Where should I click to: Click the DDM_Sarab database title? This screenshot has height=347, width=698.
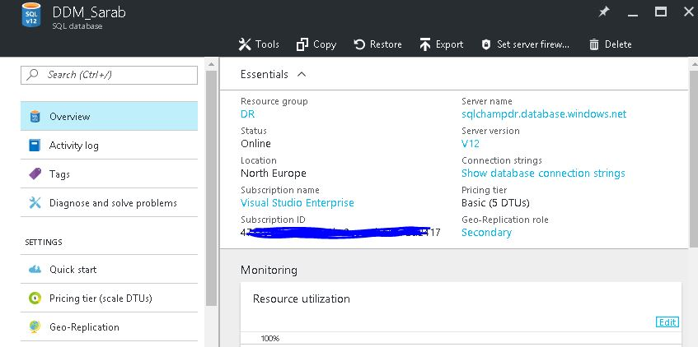[89, 12]
